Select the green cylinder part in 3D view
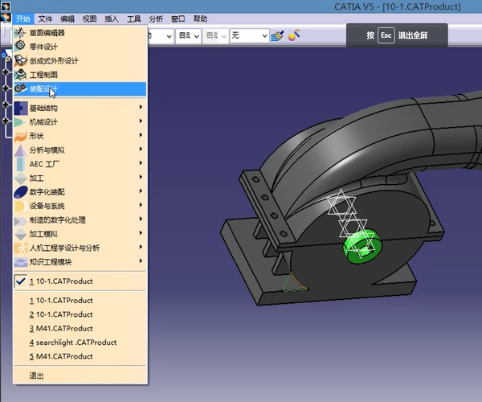Screen dimensions: 482x402 (363, 246)
